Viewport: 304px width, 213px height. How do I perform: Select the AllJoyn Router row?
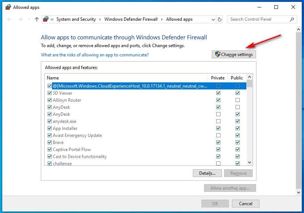point(146,100)
